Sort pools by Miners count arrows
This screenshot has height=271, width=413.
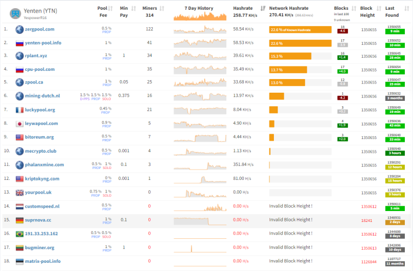click(161, 8)
